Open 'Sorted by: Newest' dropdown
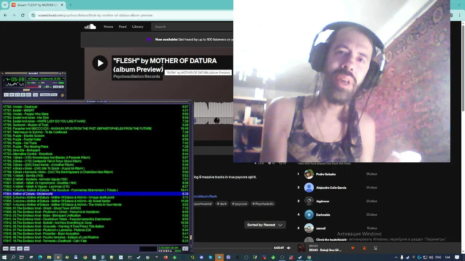465x261 pixels. coord(265,225)
